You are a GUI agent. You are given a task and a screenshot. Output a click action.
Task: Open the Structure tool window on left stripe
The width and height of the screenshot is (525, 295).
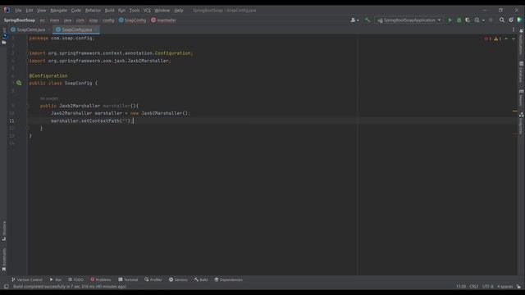[4, 231]
